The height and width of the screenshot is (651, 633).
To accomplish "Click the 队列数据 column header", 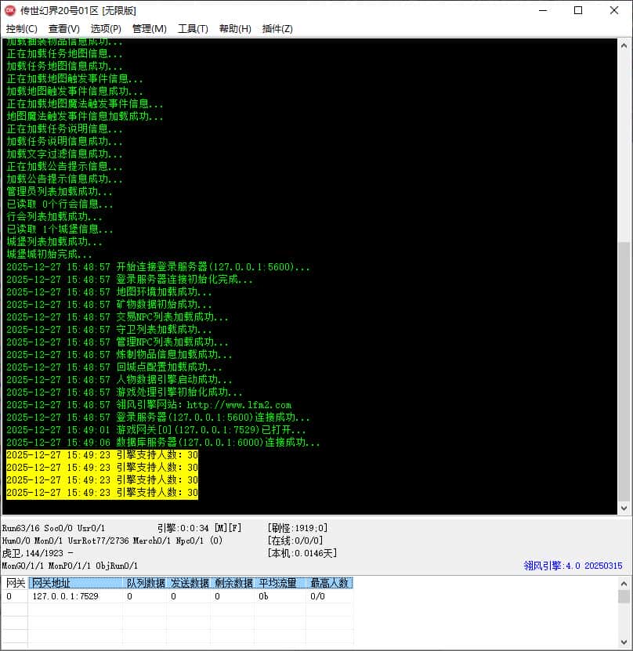I will coord(145,583).
